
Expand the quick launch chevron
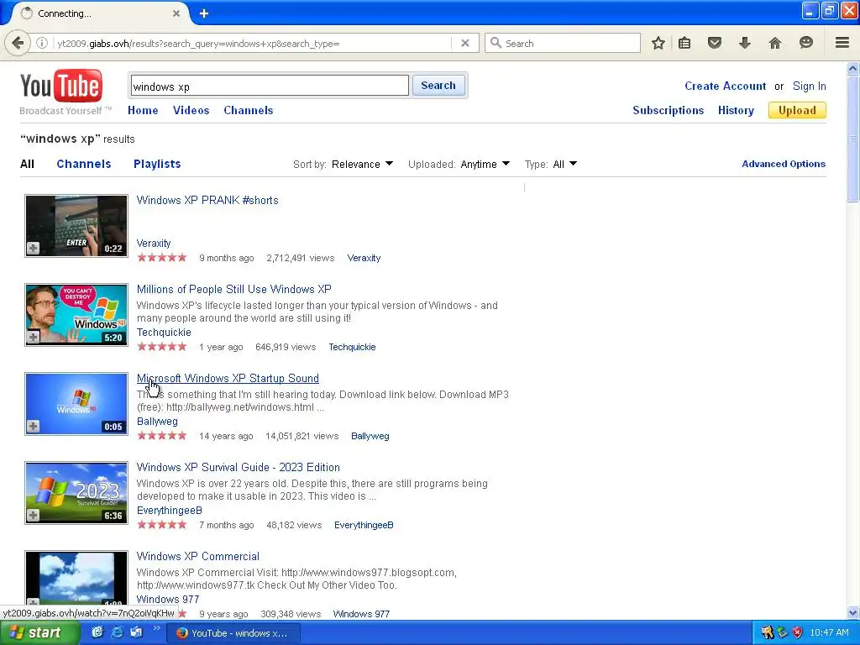point(156,628)
